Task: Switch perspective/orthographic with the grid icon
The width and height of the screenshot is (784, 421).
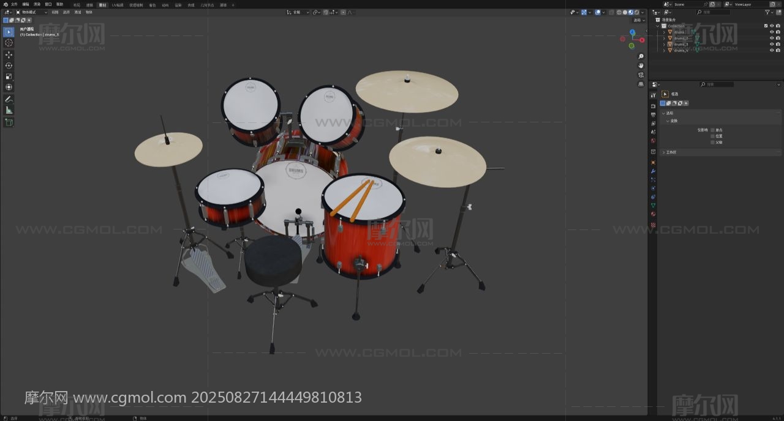Action: [641, 84]
